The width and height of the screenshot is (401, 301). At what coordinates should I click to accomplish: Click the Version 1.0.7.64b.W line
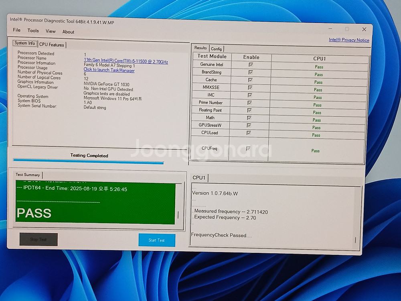tap(215, 193)
